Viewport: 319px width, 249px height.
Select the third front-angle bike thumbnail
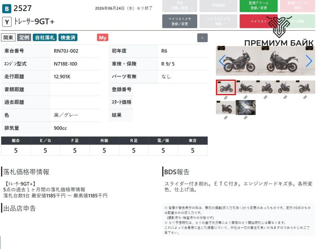click(x=265, y=87)
